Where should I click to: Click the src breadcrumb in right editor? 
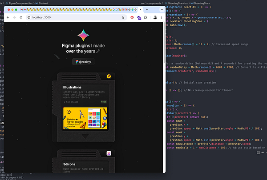pyautogui.click(x=143, y=3)
